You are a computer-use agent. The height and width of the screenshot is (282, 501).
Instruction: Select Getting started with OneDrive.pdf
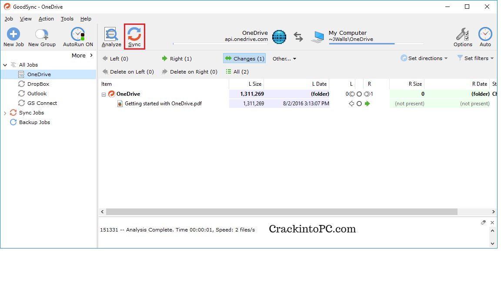click(x=163, y=104)
